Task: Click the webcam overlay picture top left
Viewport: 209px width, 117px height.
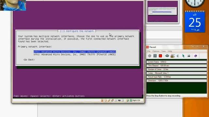Action: click(13, 5)
